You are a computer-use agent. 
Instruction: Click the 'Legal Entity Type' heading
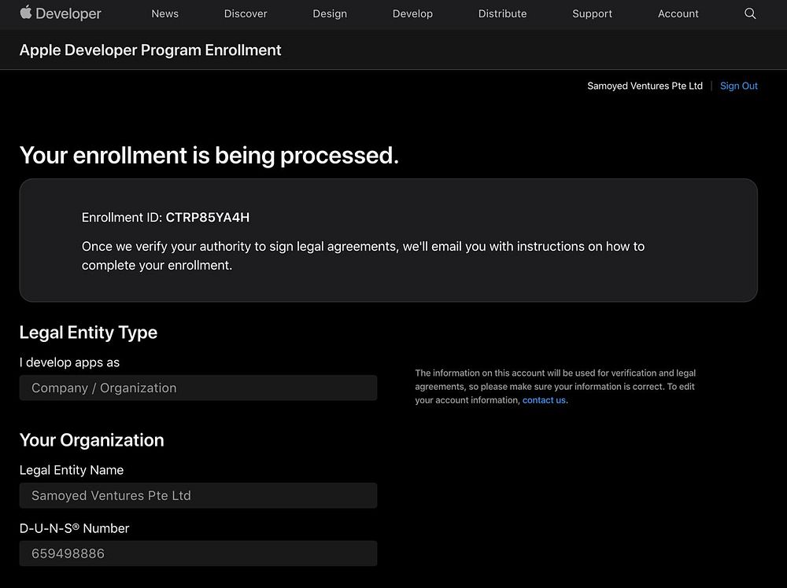click(88, 333)
